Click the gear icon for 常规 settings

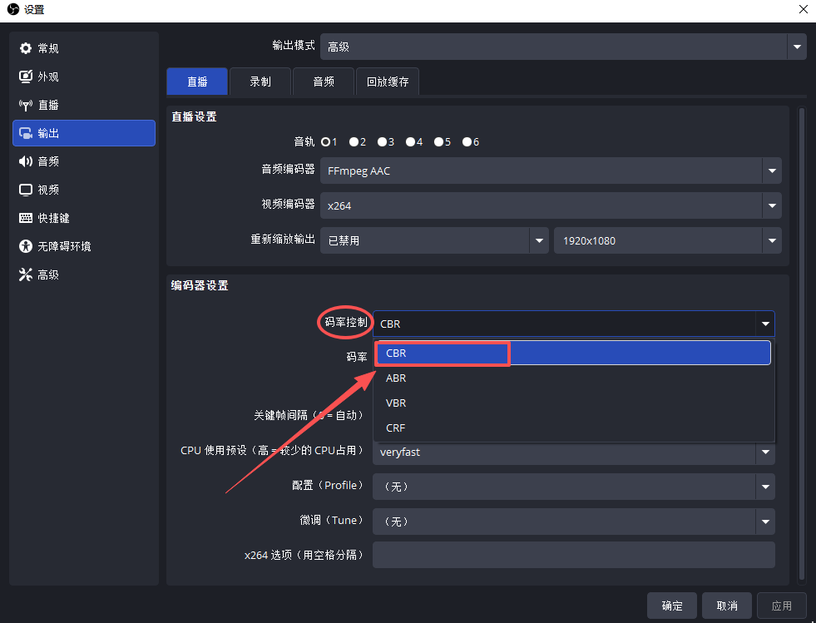(26, 48)
